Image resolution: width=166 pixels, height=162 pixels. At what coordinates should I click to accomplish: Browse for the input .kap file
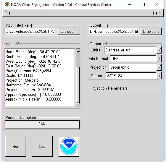69,31
